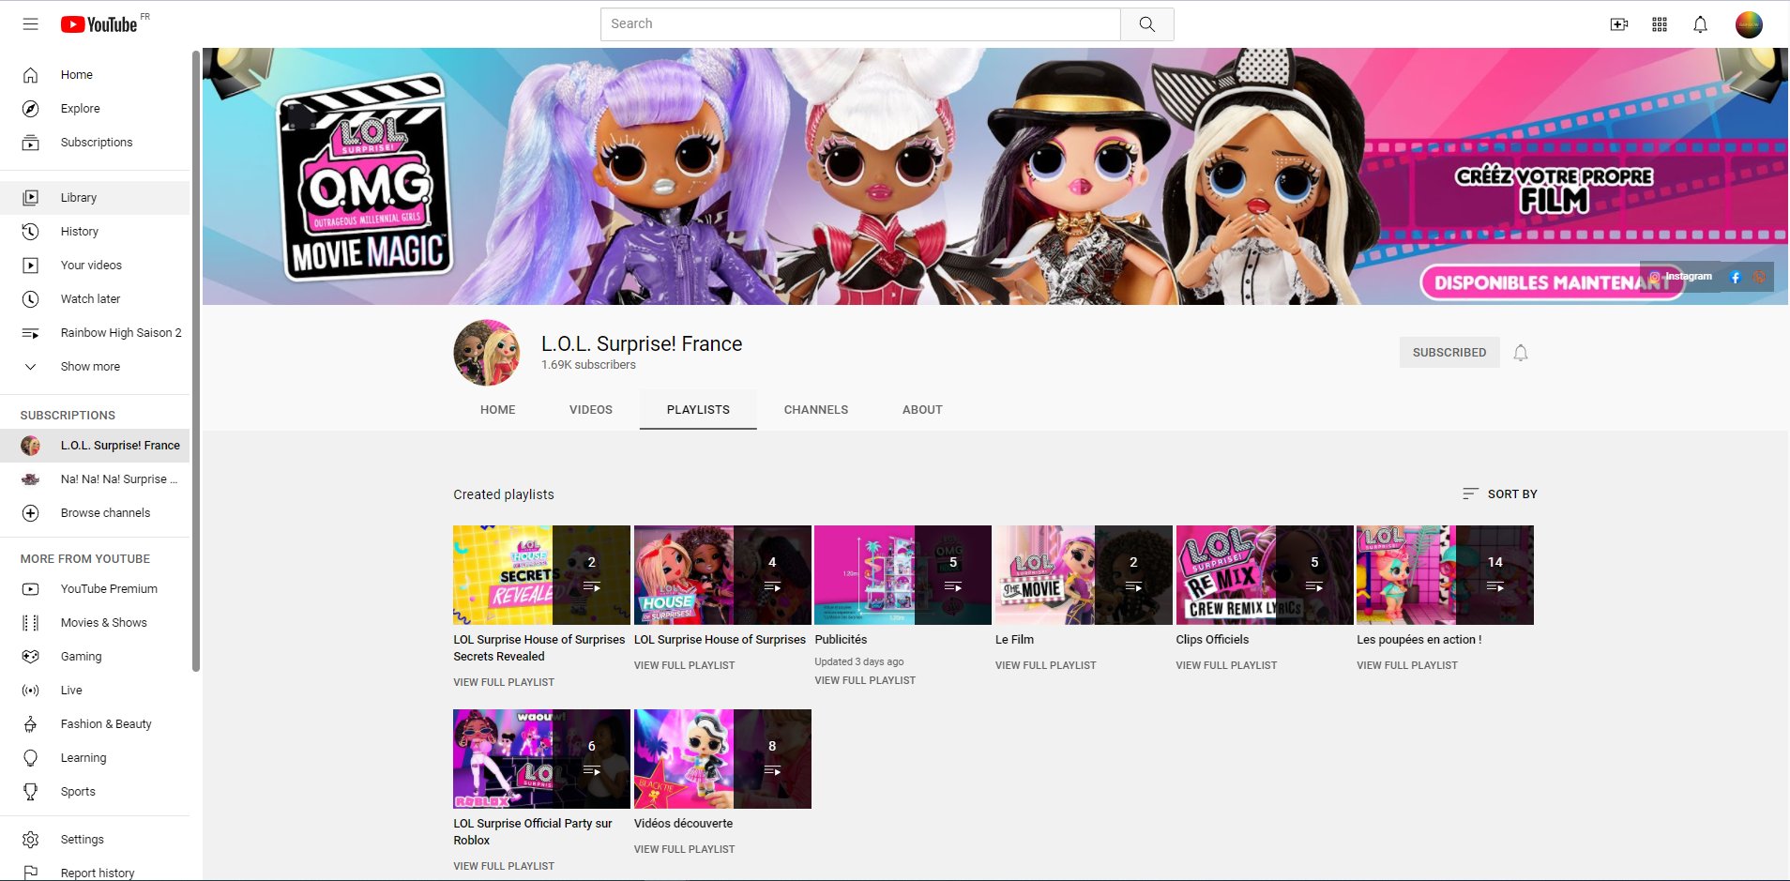Open Na! Na! Na! Surprise subscription
Screen dimensions: 1790x881
click(95, 479)
